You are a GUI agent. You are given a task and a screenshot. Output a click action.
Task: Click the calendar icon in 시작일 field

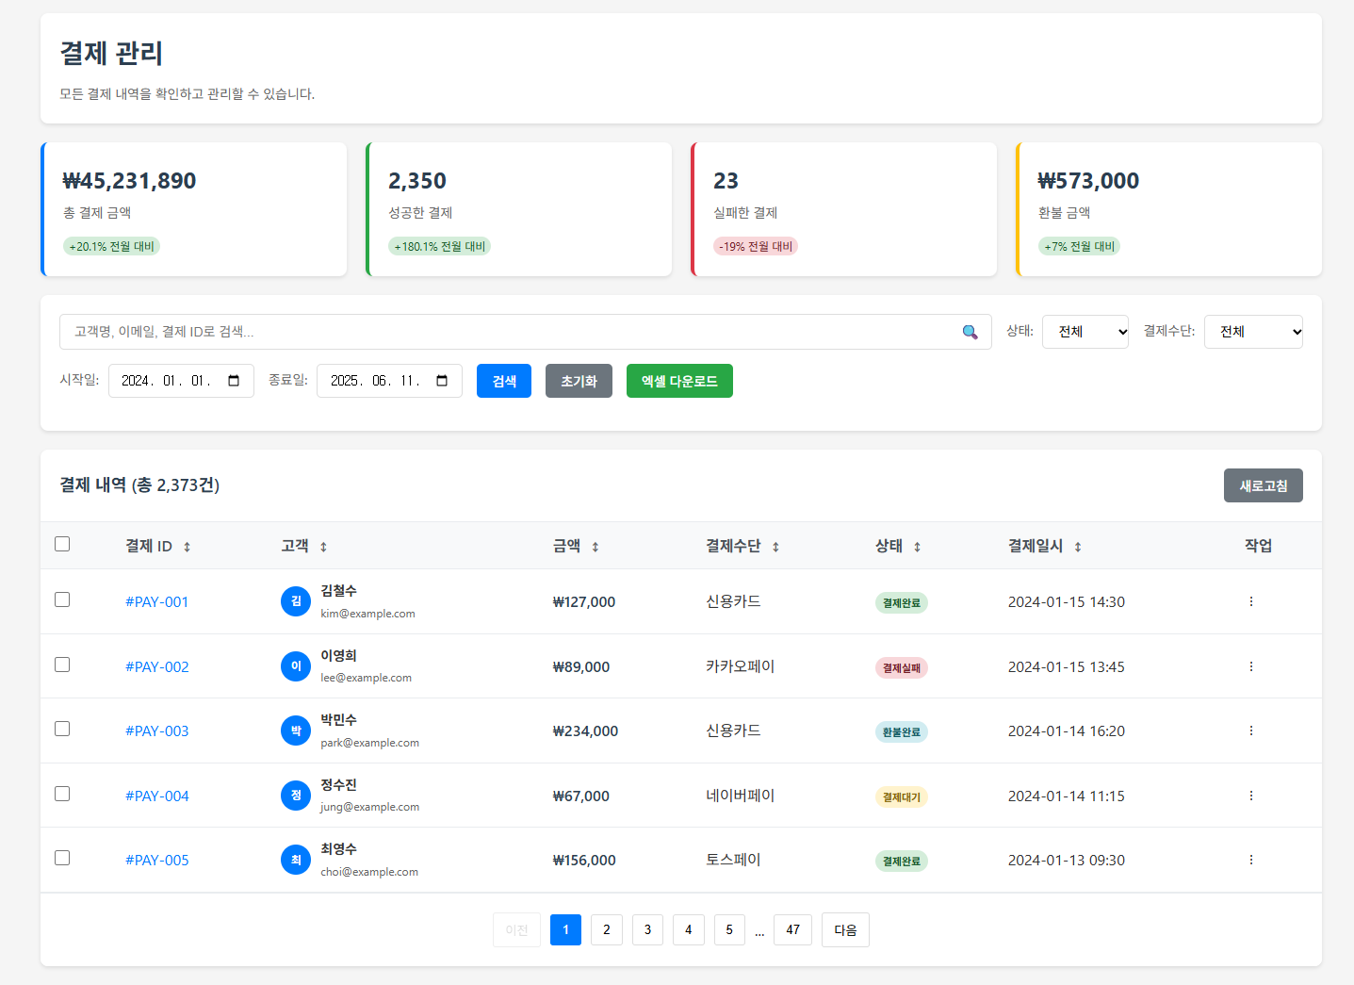[234, 381]
